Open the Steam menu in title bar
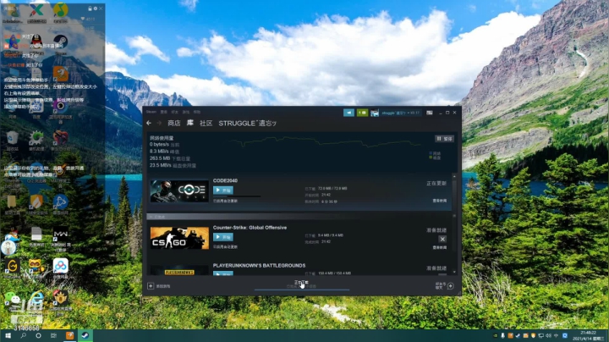Viewport: 609px width, 342px height. pos(151,112)
